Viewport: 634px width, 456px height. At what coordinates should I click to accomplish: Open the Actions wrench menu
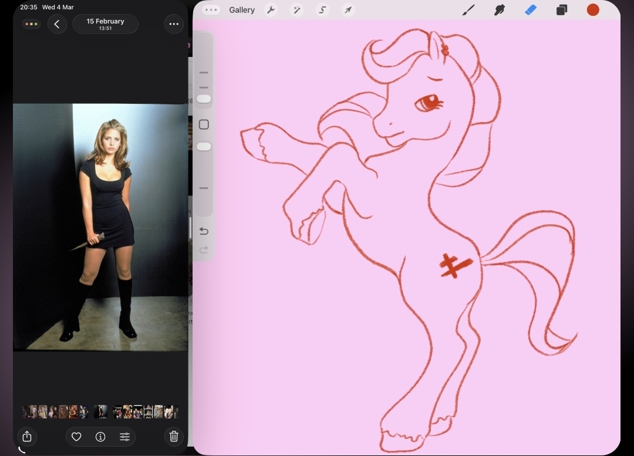click(x=271, y=10)
